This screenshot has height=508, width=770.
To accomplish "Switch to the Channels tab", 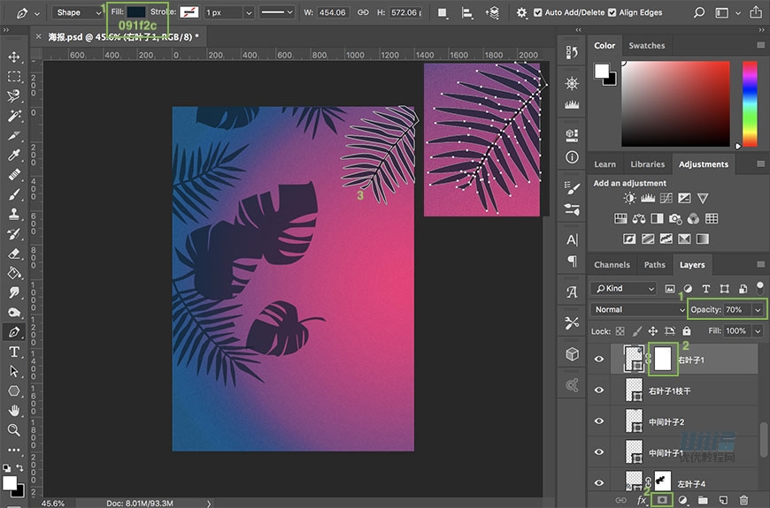I will click(612, 264).
